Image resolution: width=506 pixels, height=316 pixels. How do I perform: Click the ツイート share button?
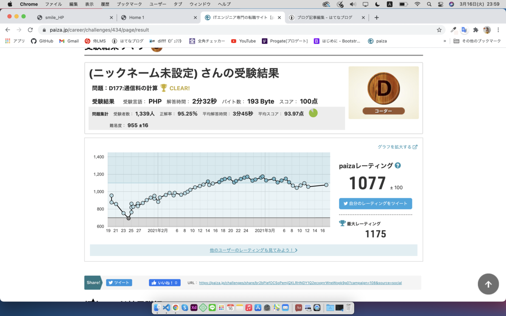pos(119,283)
